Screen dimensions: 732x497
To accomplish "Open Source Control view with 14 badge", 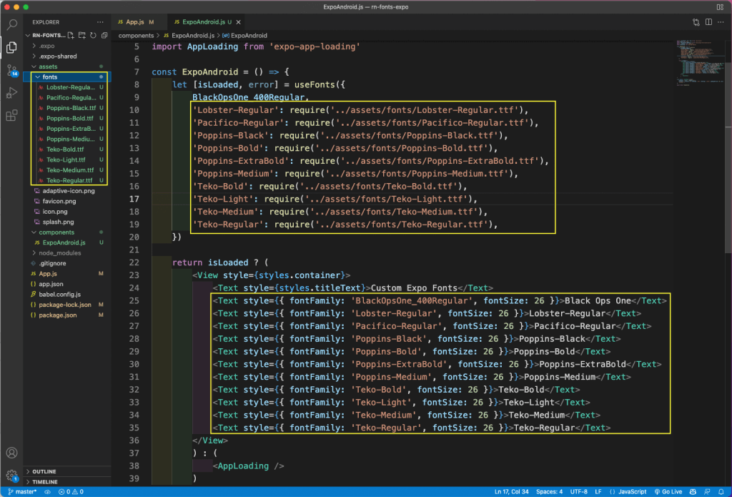I will coord(11,70).
